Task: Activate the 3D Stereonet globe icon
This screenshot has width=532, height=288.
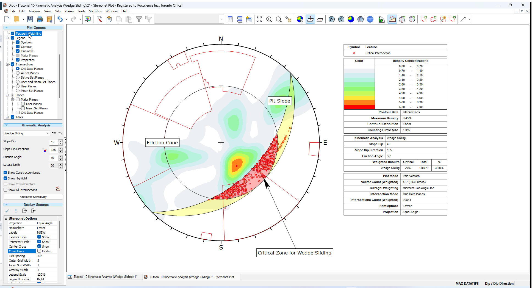Action: point(370,19)
